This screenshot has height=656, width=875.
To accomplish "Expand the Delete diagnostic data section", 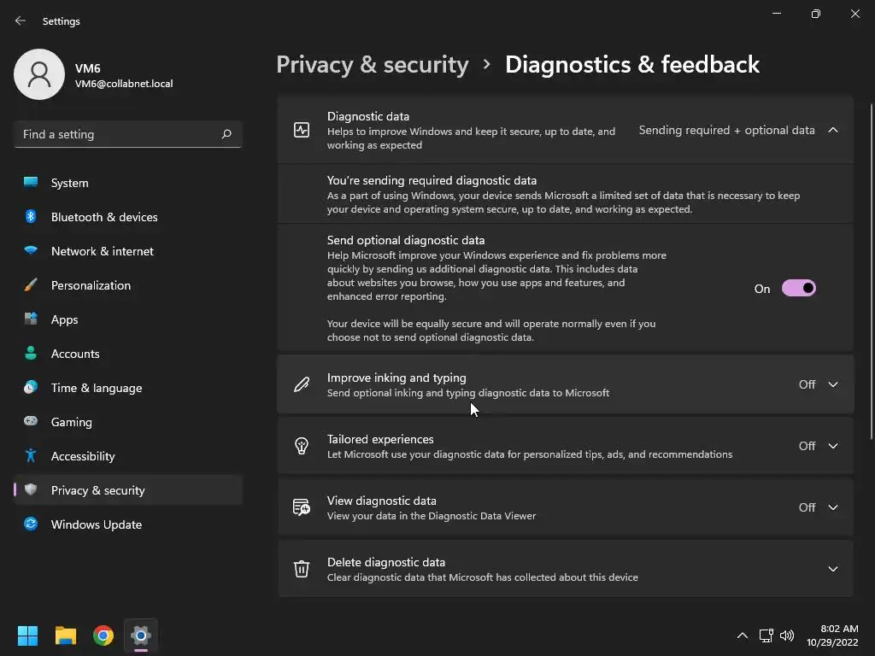I will [833, 569].
